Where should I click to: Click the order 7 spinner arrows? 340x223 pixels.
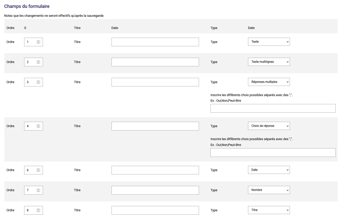click(x=38, y=190)
